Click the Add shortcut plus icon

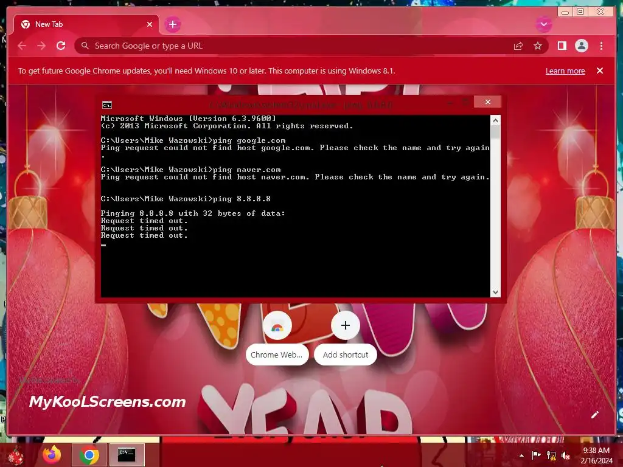coord(346,326)
